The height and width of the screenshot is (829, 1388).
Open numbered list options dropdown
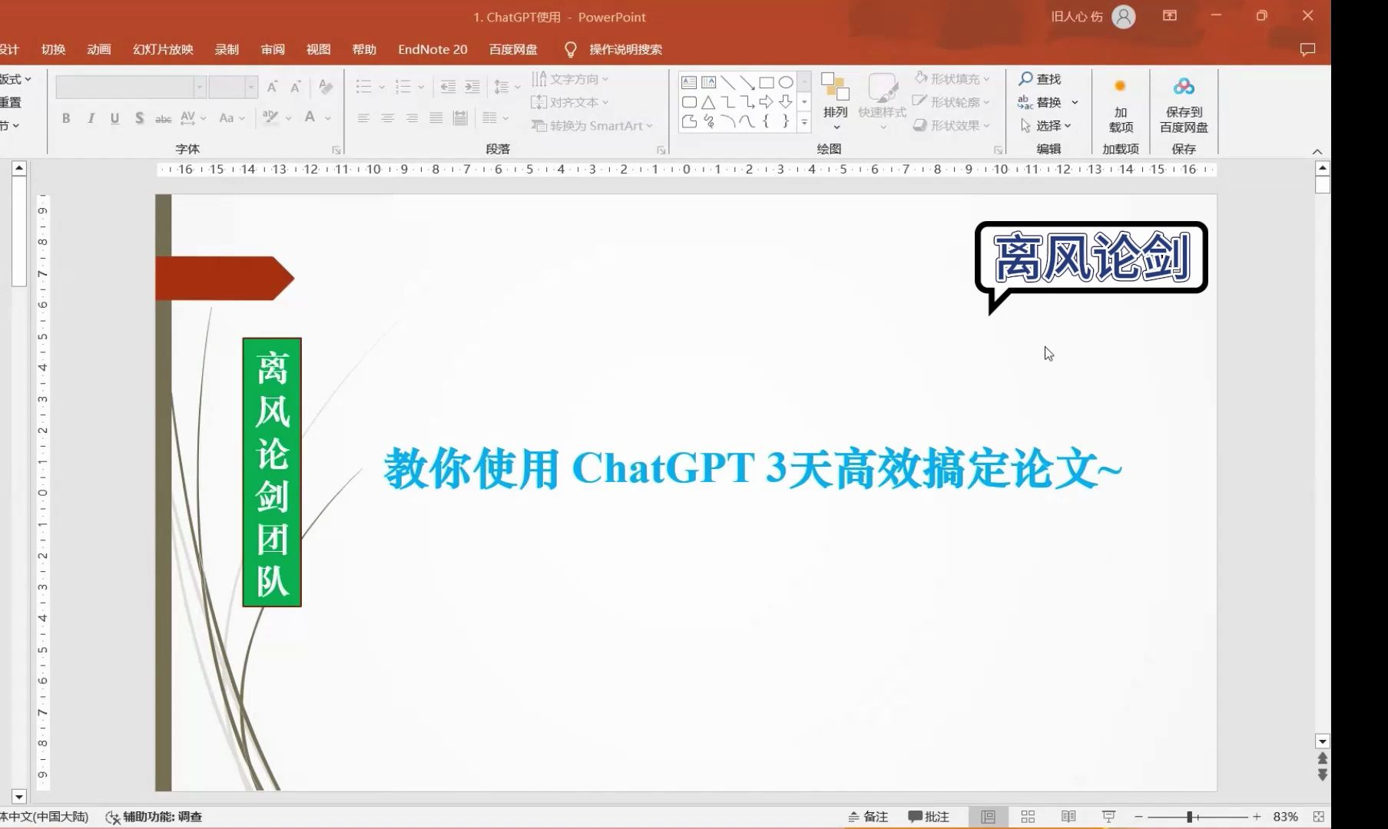pos(421,88)
